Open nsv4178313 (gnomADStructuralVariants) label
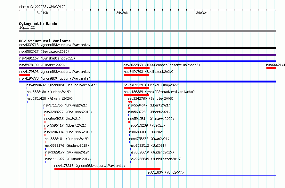 coord(90,166)
